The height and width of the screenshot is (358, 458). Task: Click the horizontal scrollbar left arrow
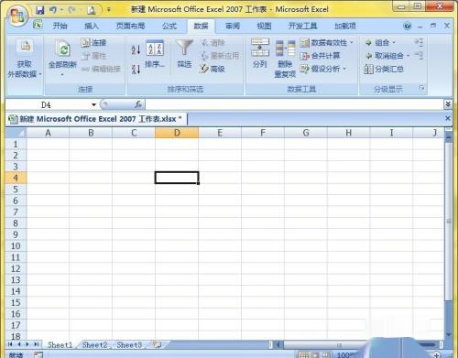click(x=278, y=345)
